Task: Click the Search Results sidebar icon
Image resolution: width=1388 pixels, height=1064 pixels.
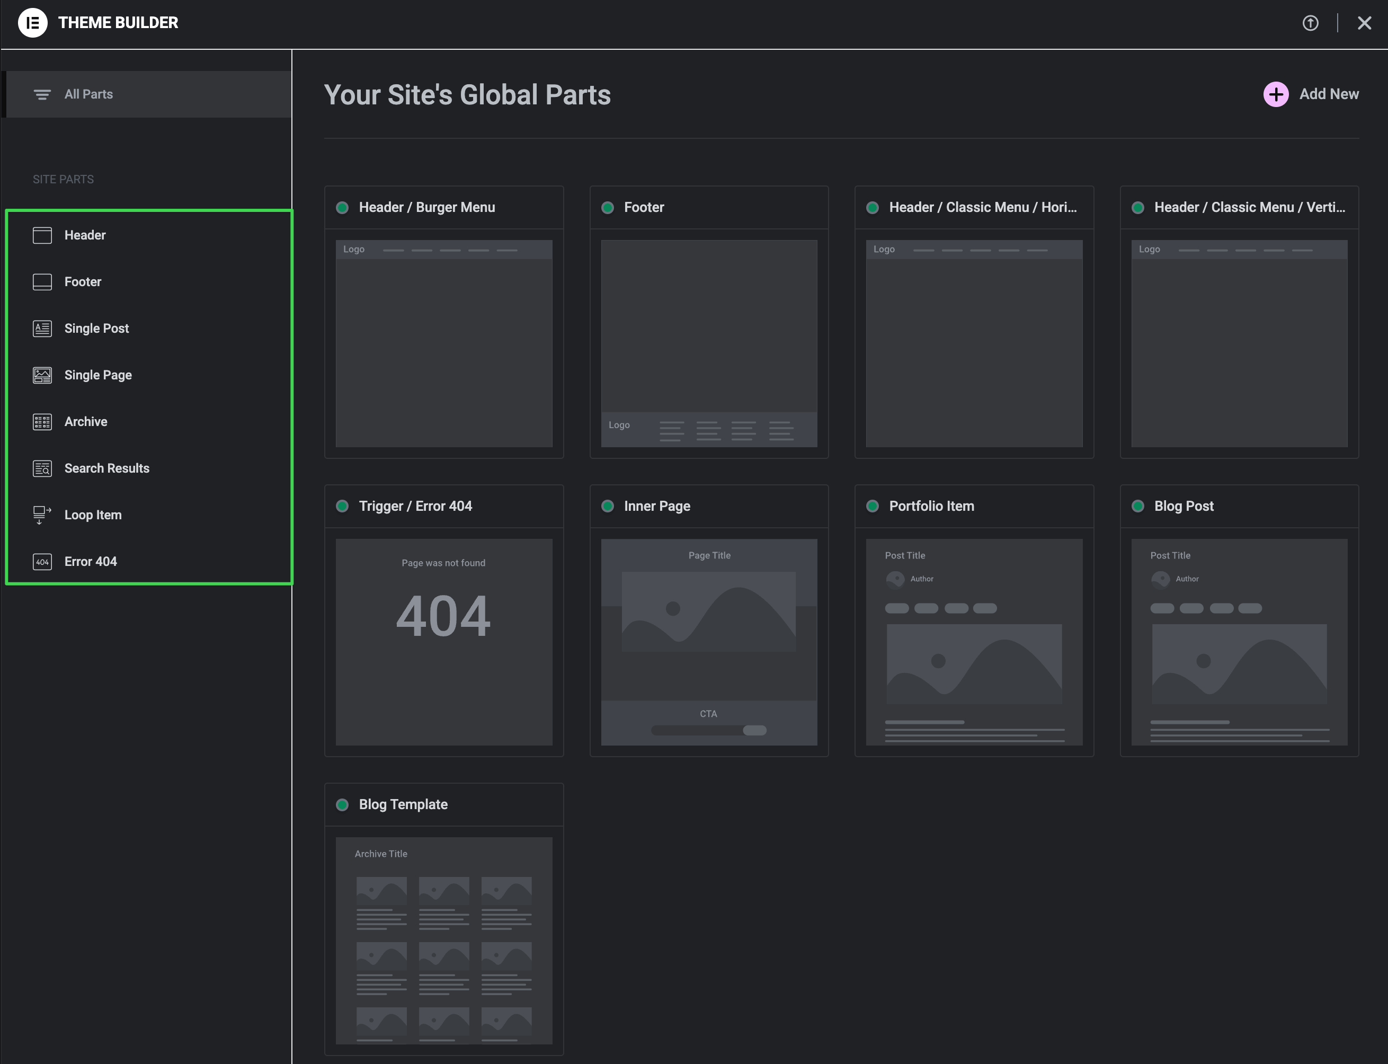Action: tap(42, 468)
